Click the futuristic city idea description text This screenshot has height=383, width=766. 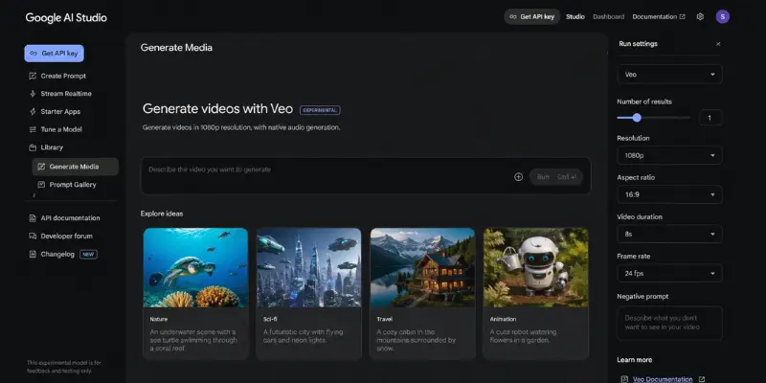(303, 336)
